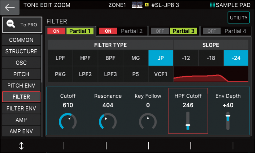Open the STRUCTURE section
Screen dimensions: 255x153
[x=21, y=51]
